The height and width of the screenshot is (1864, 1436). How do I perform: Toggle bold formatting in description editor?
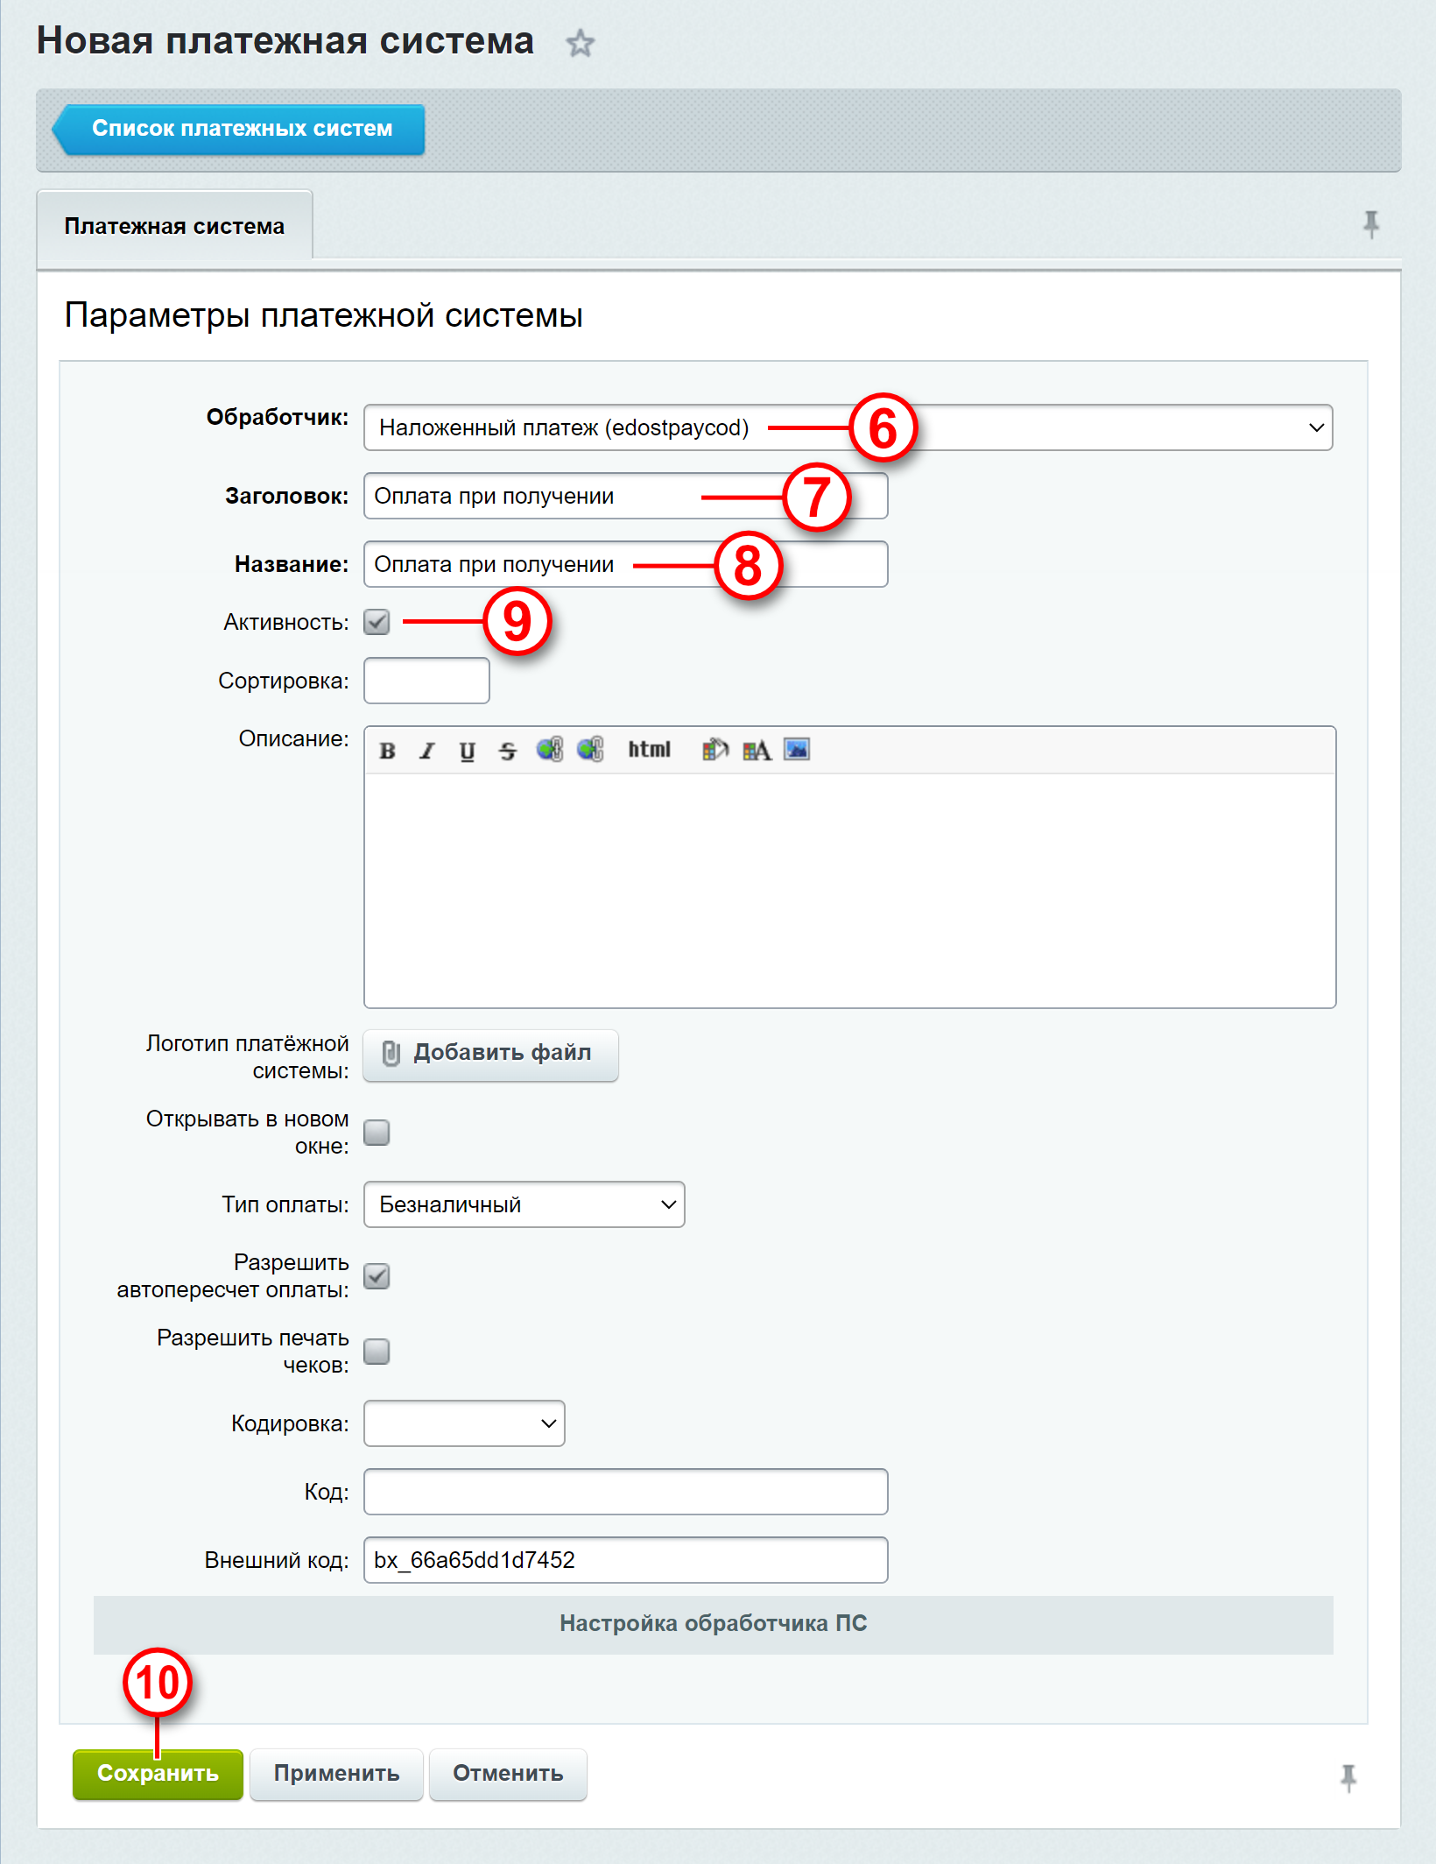click(387, 751)
